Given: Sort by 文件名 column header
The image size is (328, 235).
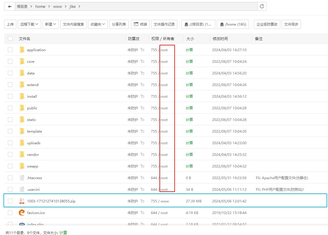Looking at the screenshot, I should tap(24, 39).
